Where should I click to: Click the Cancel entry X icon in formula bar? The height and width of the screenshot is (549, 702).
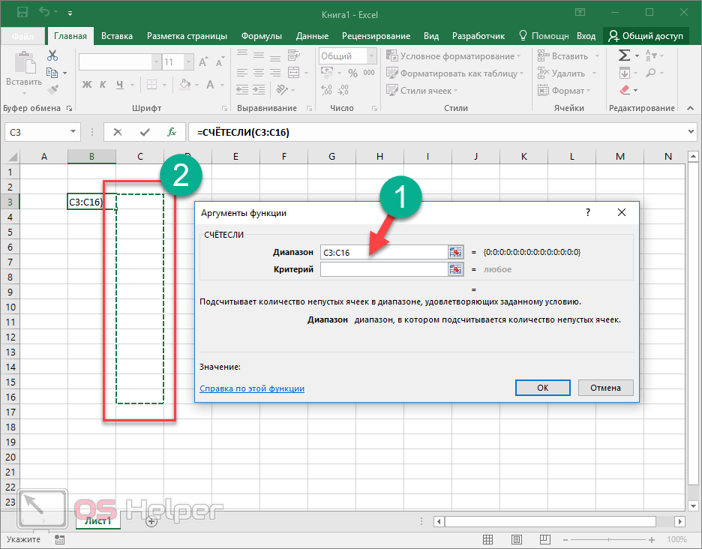pos(118,132)
